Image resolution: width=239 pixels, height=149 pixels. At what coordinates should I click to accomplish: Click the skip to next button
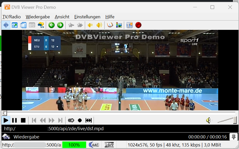tap(60, 120)
